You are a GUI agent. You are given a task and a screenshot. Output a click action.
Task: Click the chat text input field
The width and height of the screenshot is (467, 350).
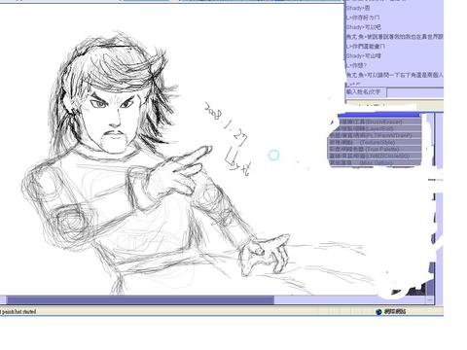point(415,92)
